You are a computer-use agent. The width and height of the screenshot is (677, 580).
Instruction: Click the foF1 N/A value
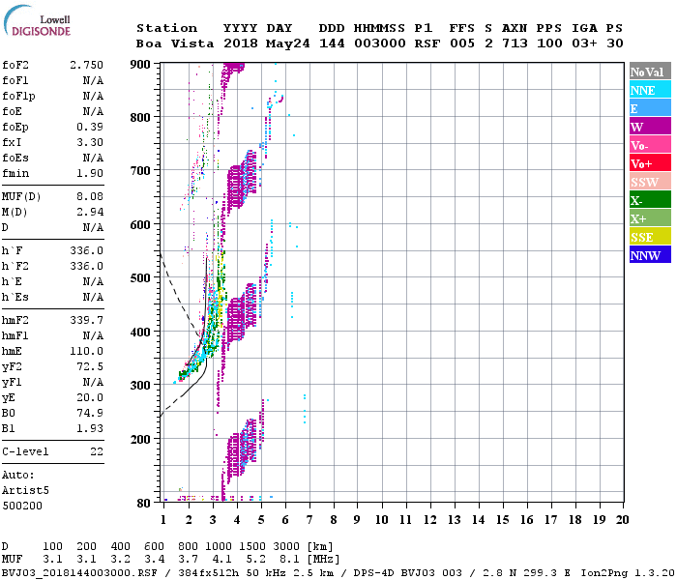(93, 80)
